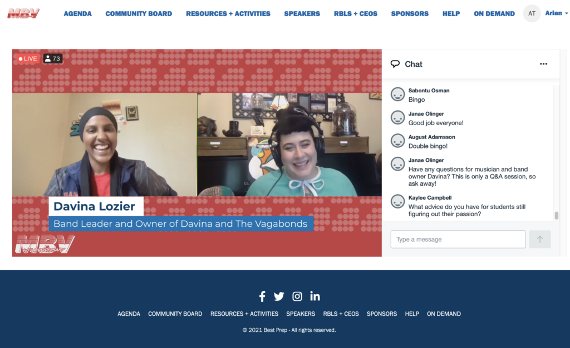Image resolution: width=570 pixels, height=348 pixels.
Task: Click Kaylee Campbell's chat avatar
Action: [x=397, y=201]
